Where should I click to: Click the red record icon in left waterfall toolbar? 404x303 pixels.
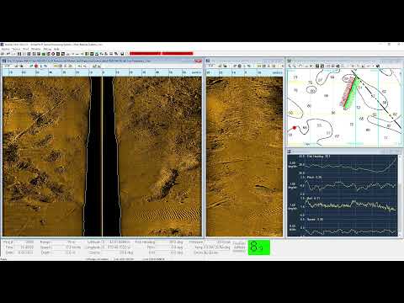pos(36,66)
